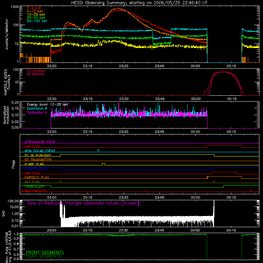Click the ECLIPSE FLAG label
The image size is (263, 263).
tap(36, 169)
